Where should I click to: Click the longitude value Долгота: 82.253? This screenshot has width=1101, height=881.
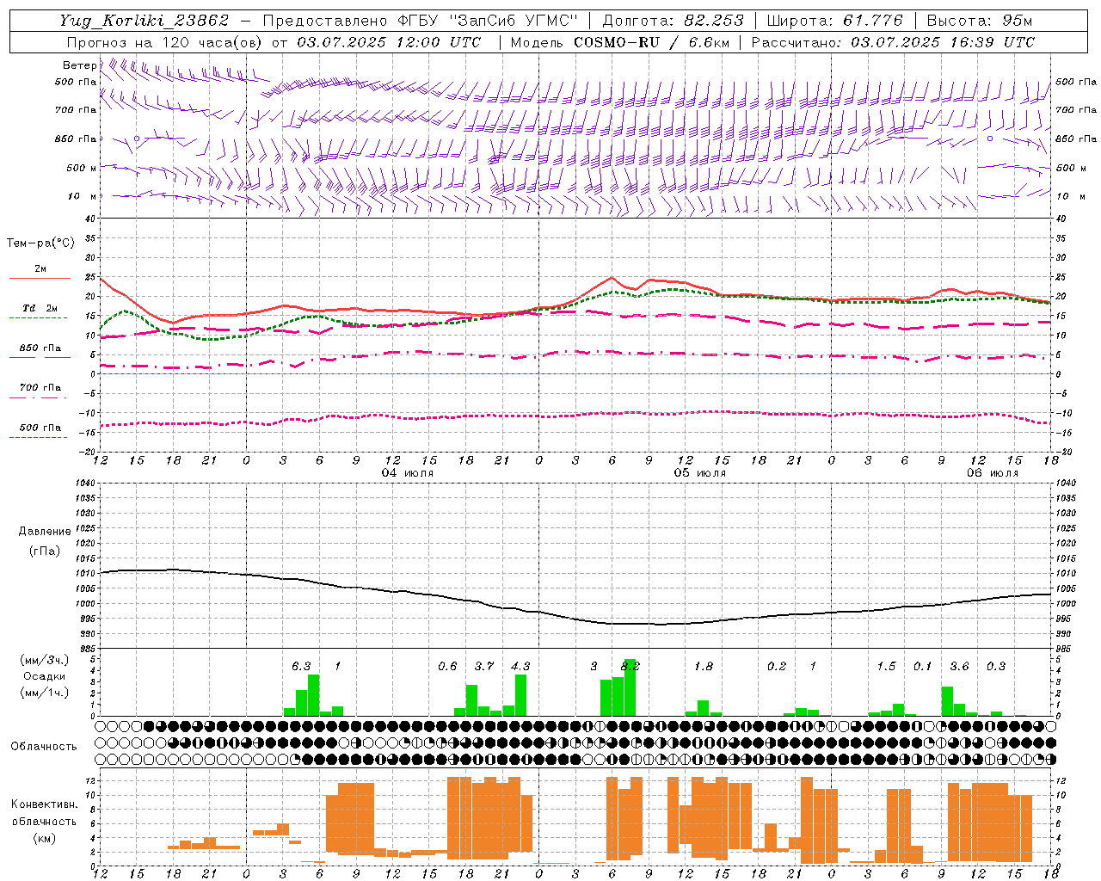pyautogui.click(x=673, y=21)
